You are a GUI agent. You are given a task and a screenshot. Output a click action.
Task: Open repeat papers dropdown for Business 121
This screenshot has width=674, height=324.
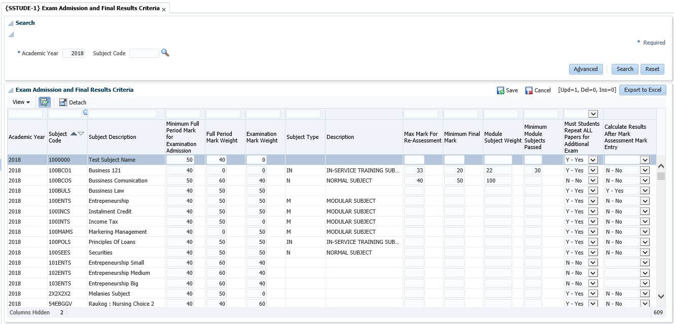point(592,170)
